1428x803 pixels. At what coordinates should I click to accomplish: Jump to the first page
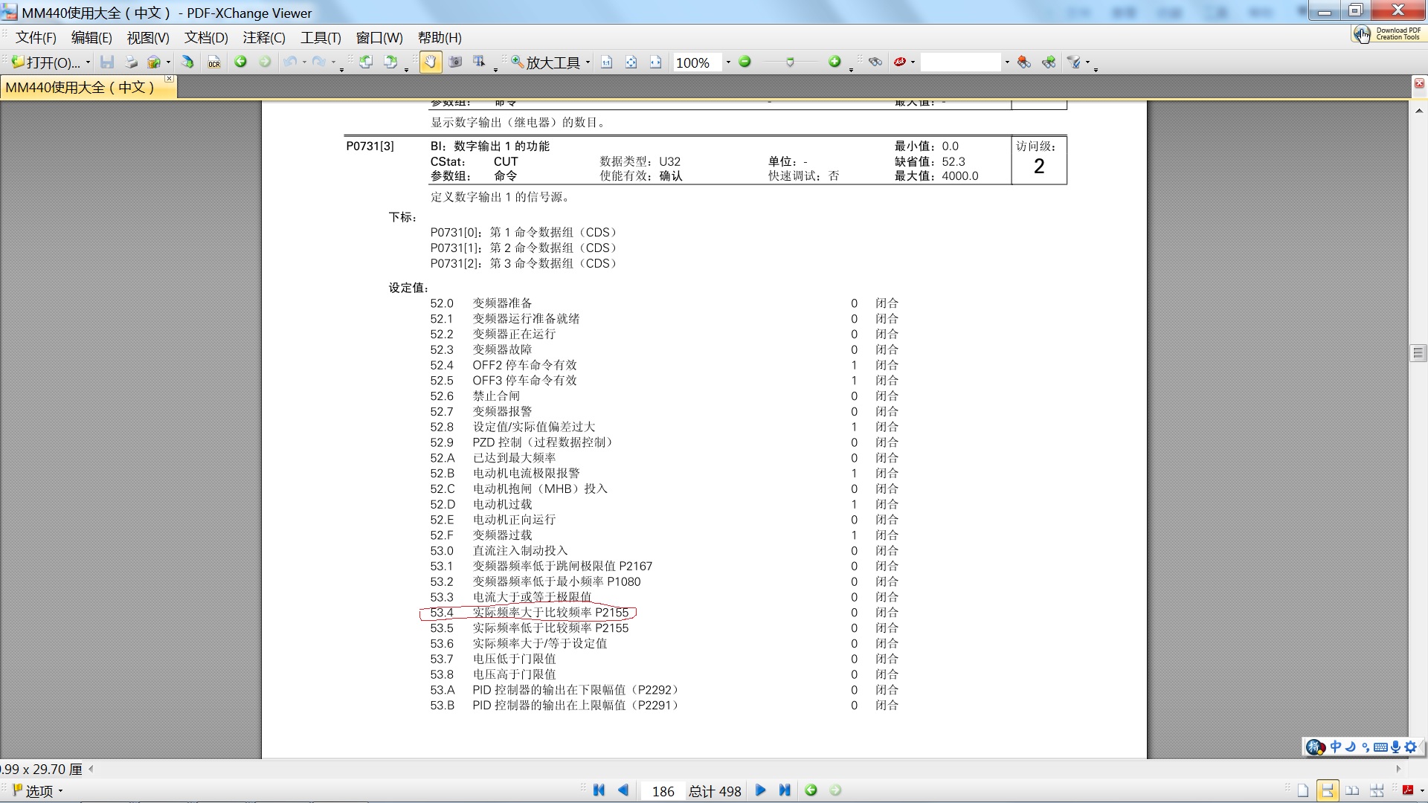tap(599, 790)
